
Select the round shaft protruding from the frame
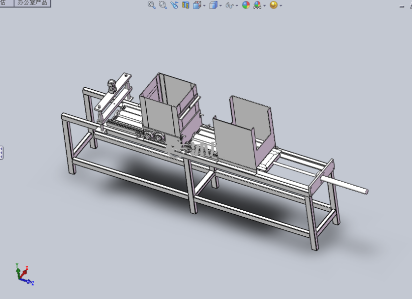point(344,185)
